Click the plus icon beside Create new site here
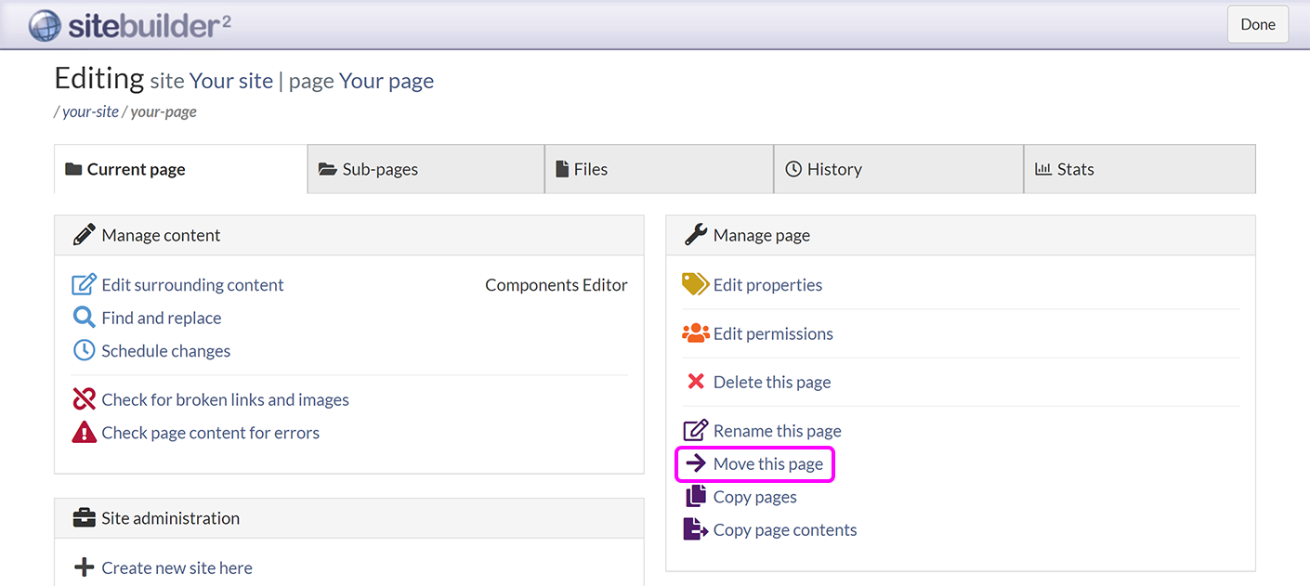 [x=85, y=566]
